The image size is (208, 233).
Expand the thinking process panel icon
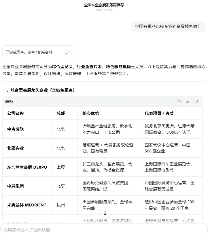tap(68, 53)
